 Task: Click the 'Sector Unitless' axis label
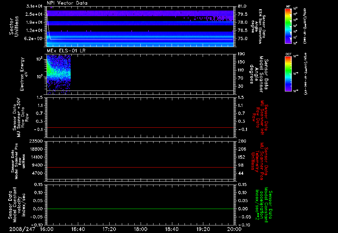[x=14, y=26]
